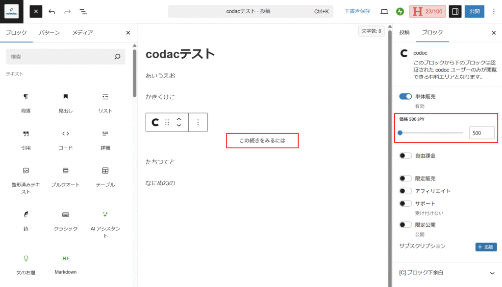Enable the アフィリエイト toggle
The height and width of the screenshot is (287, 502).
click(405, 191)
